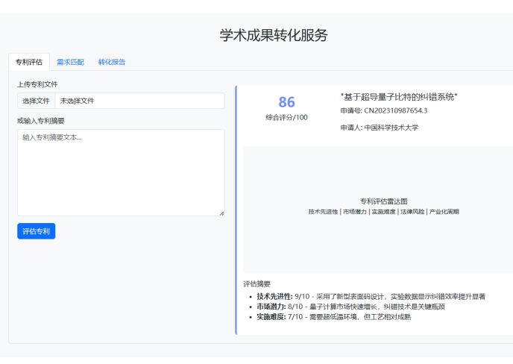The width and height of the screenshot is (513, 364).
Task: Click the 评估专利 button
Action: tap(37, 231)
